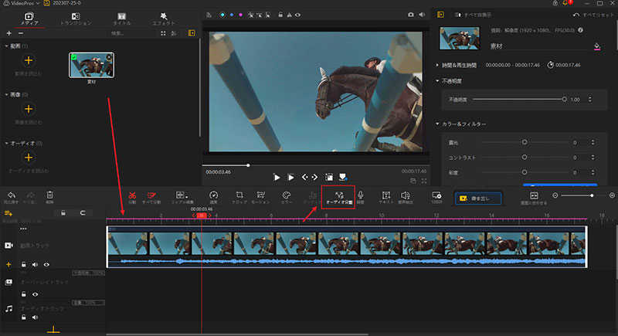Select the horse video thumbnail in the library
Image resolution: width=618 pixels, height=336 pixels.
tap(91, 65)
